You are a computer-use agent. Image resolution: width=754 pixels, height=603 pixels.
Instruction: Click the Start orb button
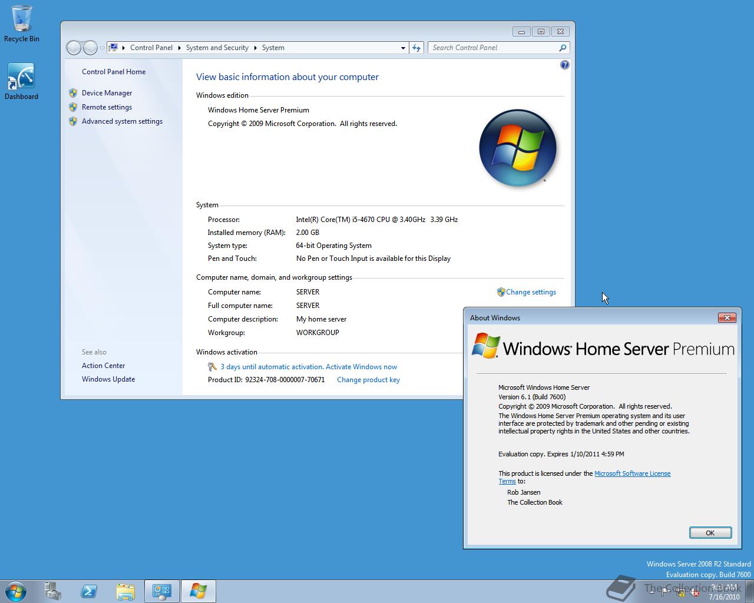pyautogui.click(x=16, y=591)
